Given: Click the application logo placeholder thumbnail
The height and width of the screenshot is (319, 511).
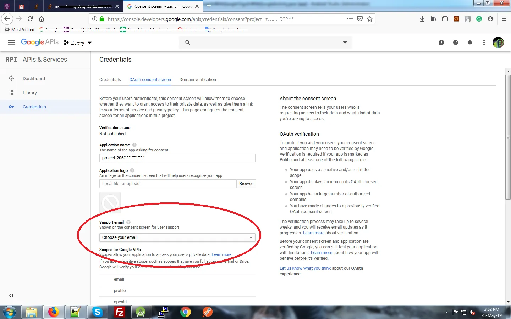Looking at the screenshot, I should click(x=110, y=203).
